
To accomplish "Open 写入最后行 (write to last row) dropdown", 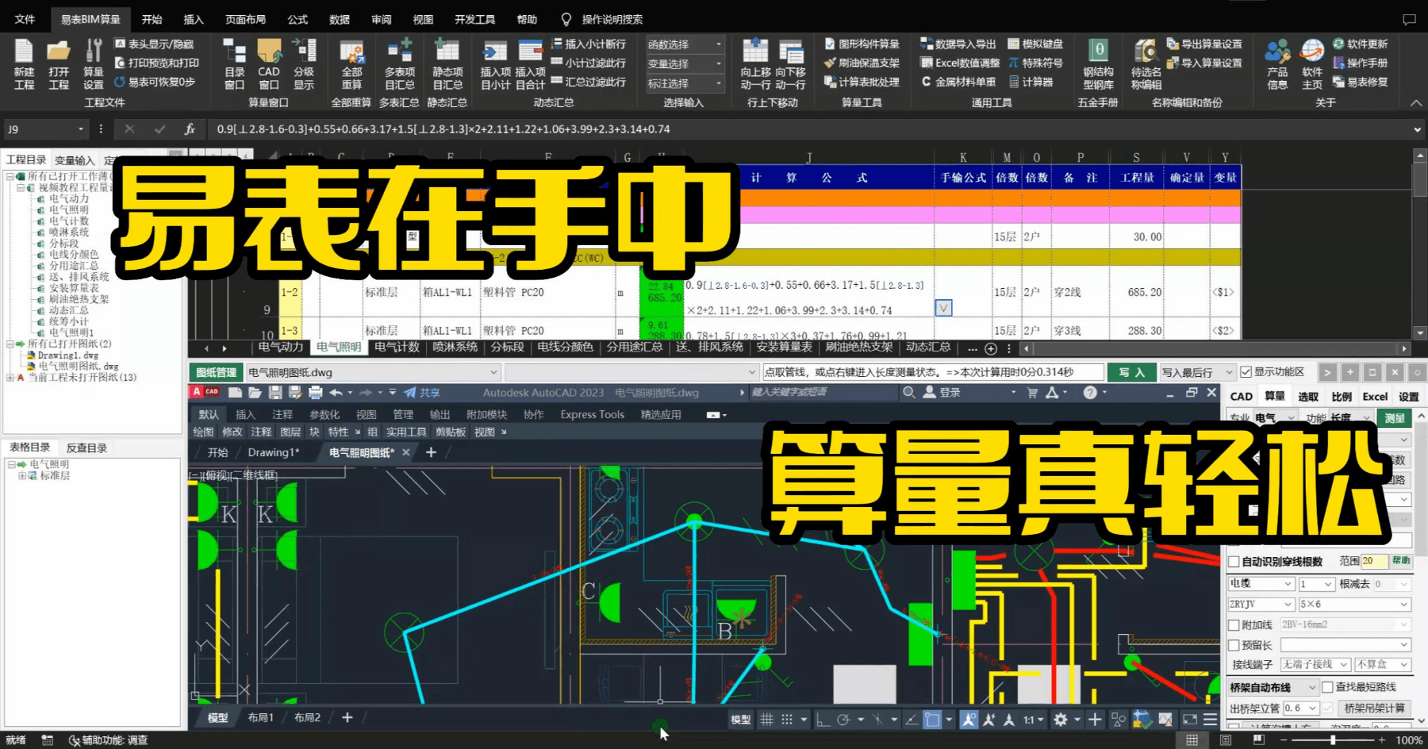I will [x=1197, y=372].
